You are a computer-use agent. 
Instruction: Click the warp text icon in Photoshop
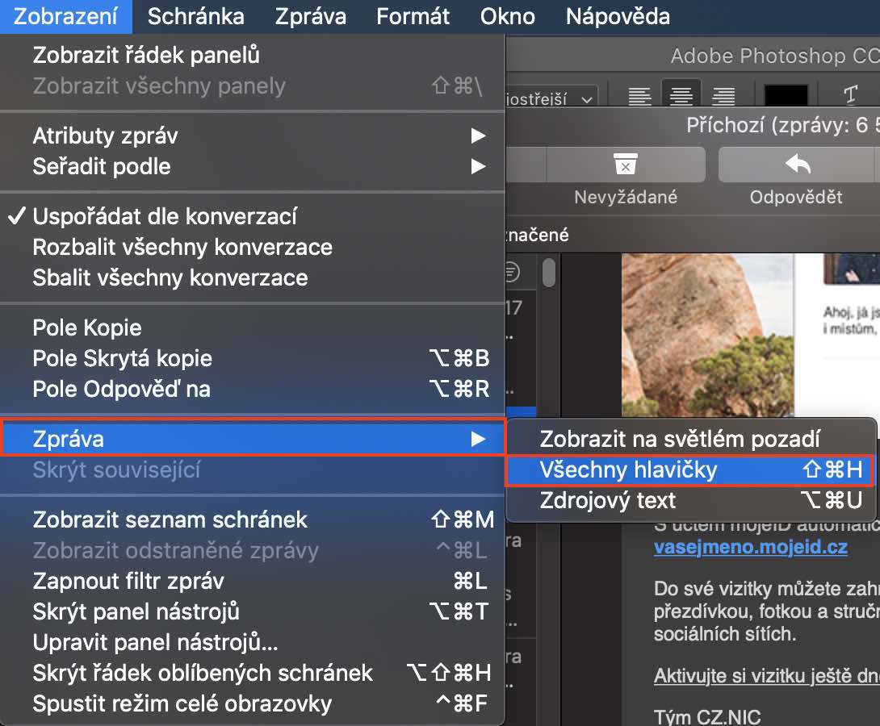[x=850, y=95]
